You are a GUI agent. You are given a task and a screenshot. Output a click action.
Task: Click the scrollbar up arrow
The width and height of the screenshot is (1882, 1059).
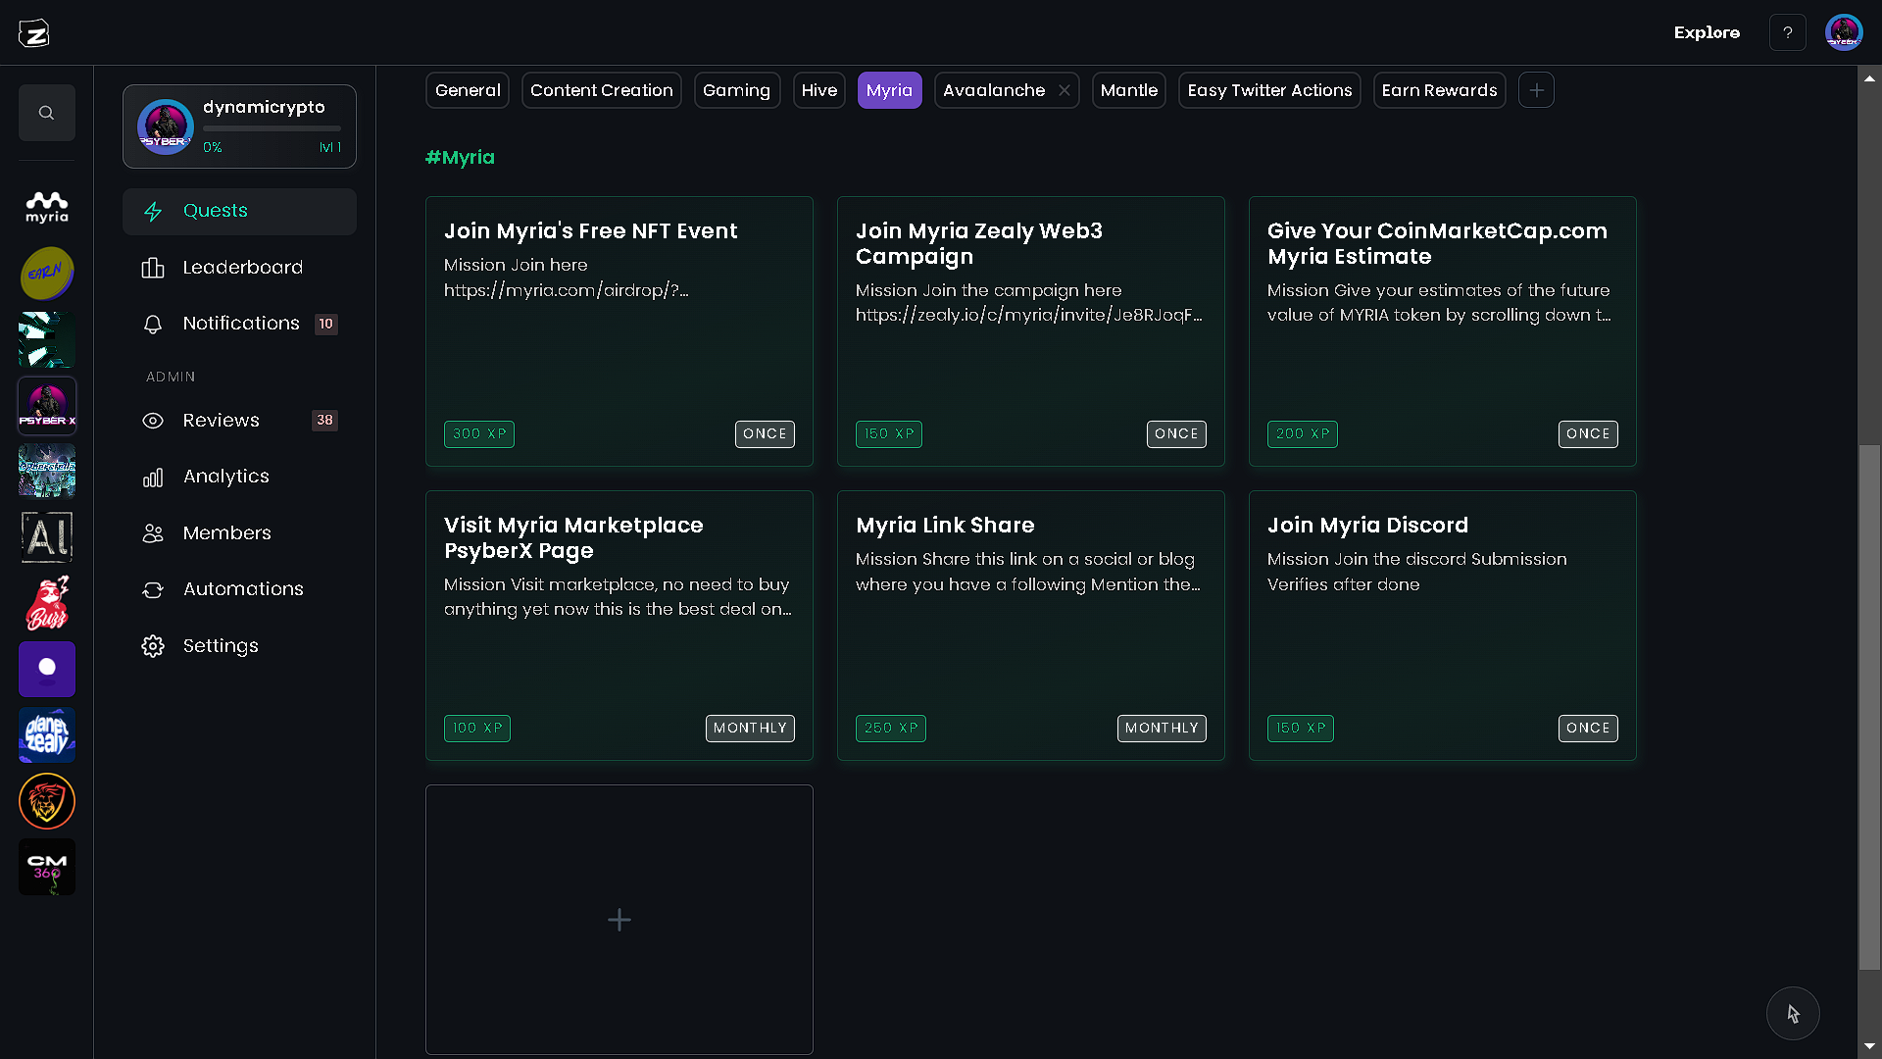click(1870, 77)
